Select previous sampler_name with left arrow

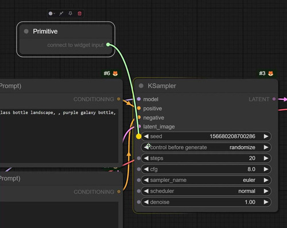tap(146, 180)
